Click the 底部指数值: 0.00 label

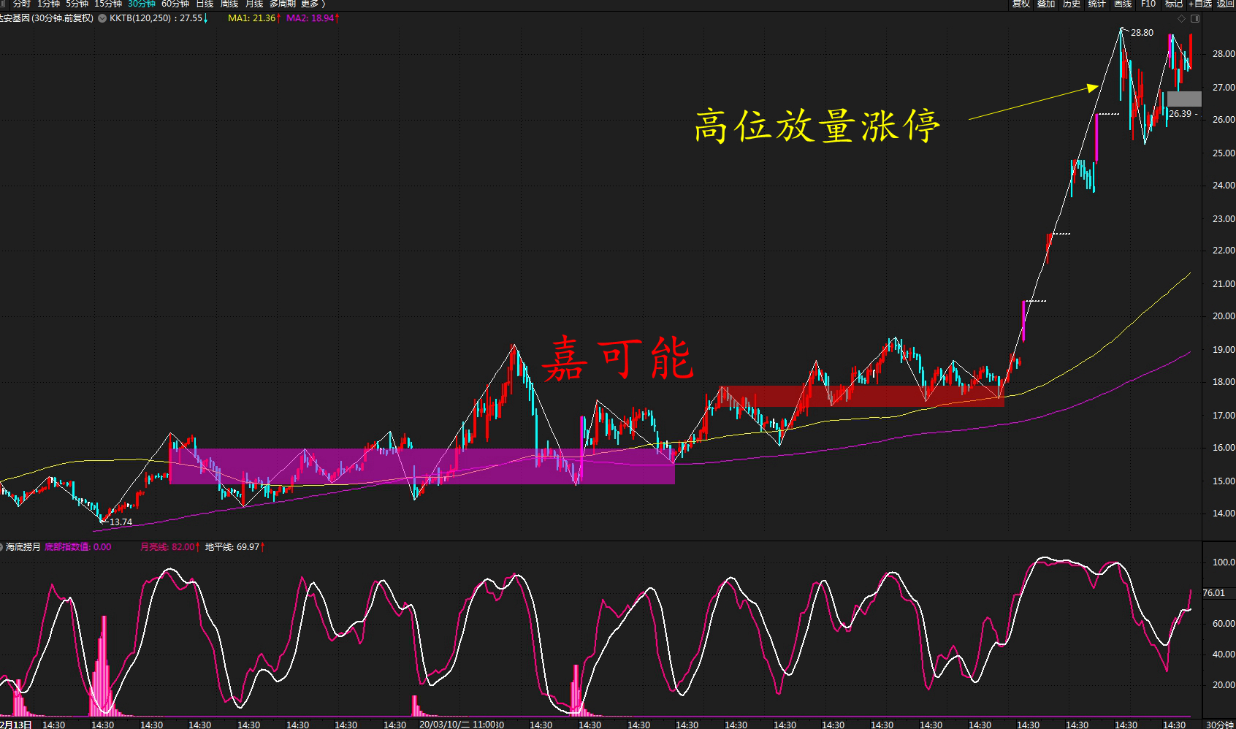[78, 546]
